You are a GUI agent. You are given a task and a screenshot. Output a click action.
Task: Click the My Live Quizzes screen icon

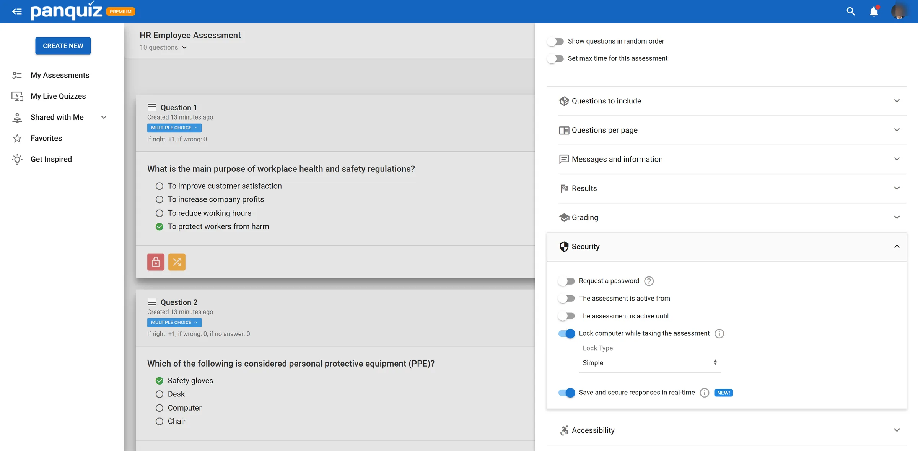click(17, 96)
